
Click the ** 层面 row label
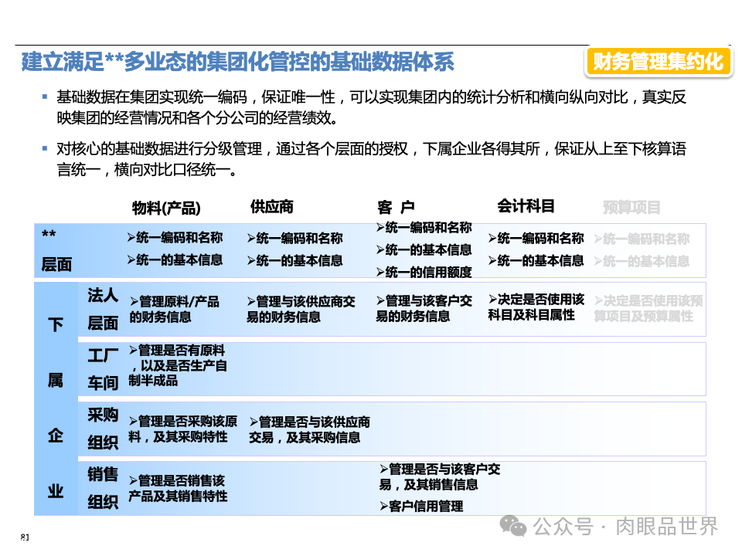56,250
